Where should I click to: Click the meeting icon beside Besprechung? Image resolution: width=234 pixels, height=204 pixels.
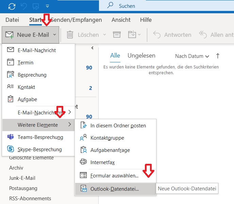(11, 74)
